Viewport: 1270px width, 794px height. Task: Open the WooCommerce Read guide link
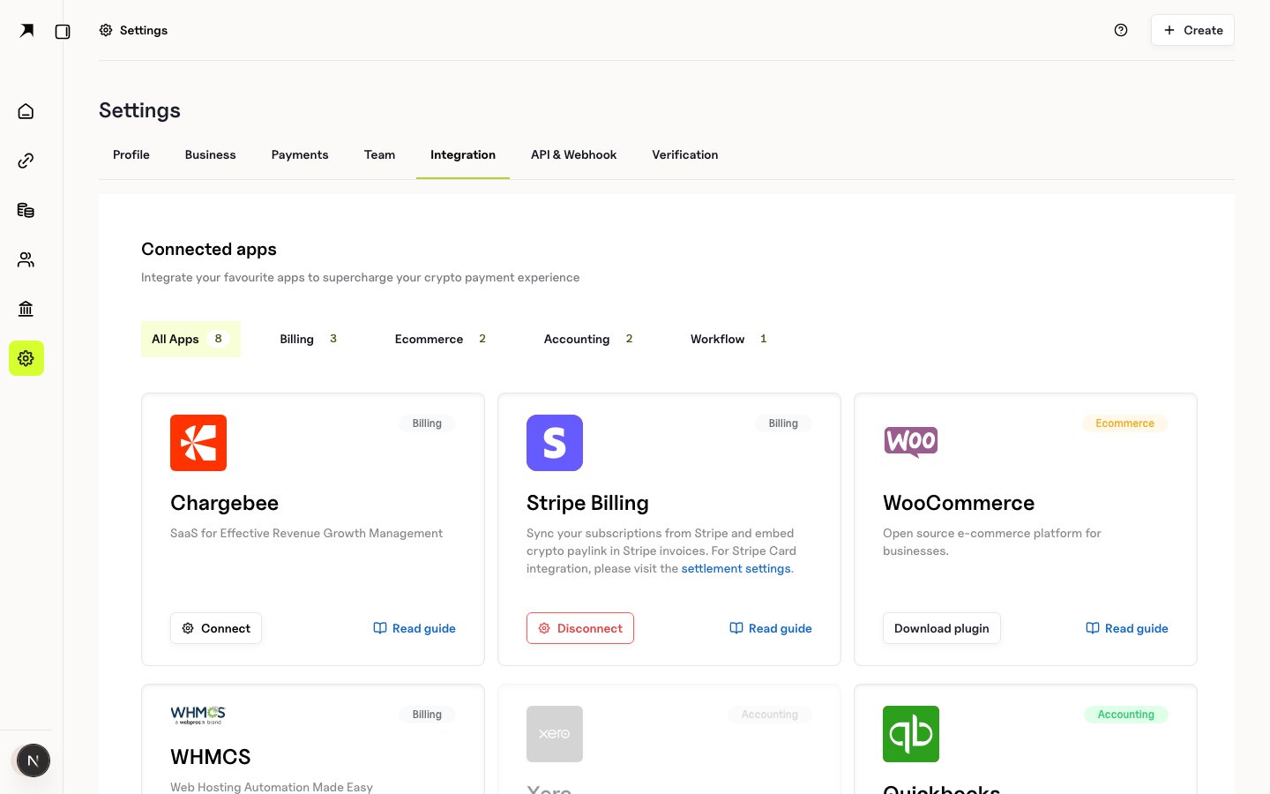pos(1127,628)
